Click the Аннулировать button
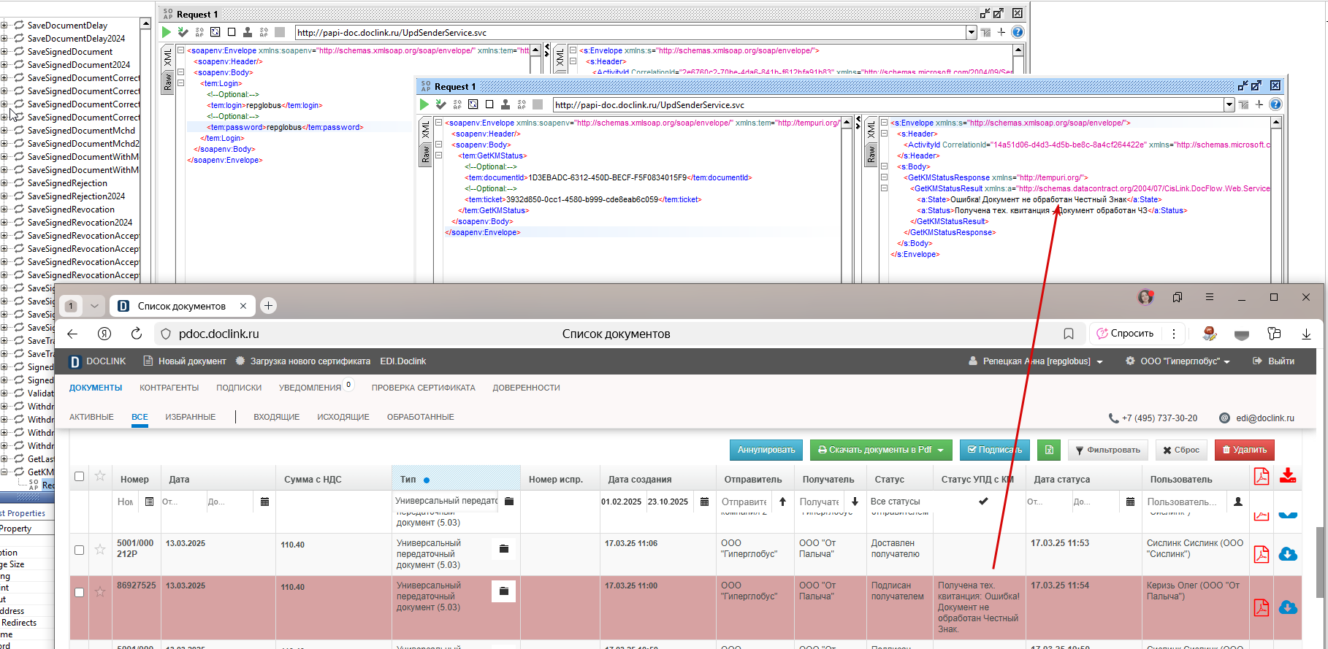Image resolution: width=1328 pixels, height=649 pixels. pyautogui.click(x=766, y=450)
